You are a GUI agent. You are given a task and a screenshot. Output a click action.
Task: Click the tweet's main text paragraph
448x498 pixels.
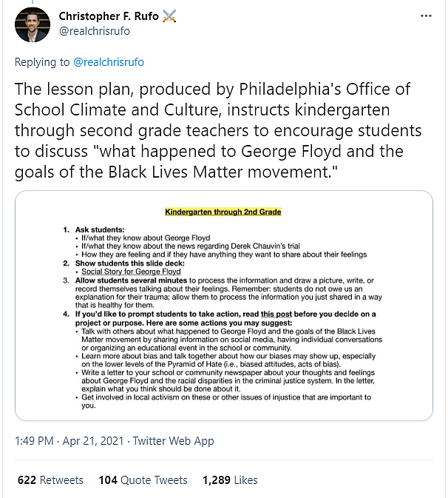222,131
